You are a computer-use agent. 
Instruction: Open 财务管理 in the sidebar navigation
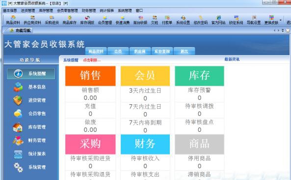click(x=30, y=140)
